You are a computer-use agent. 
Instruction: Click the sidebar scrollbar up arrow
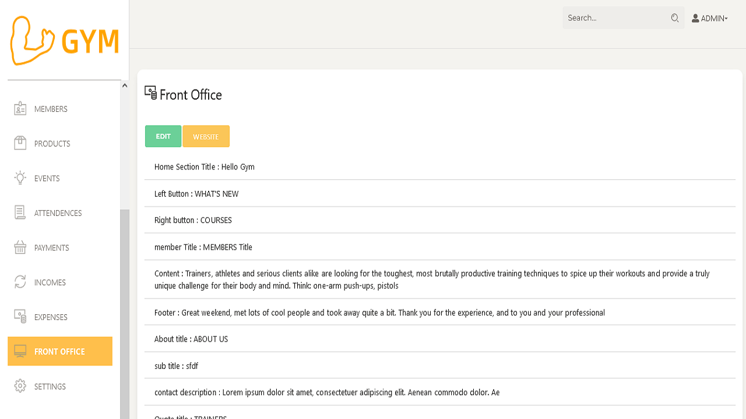124,84
